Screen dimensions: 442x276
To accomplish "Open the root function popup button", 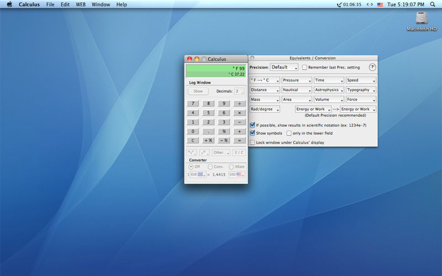I will tap(192, 152).
